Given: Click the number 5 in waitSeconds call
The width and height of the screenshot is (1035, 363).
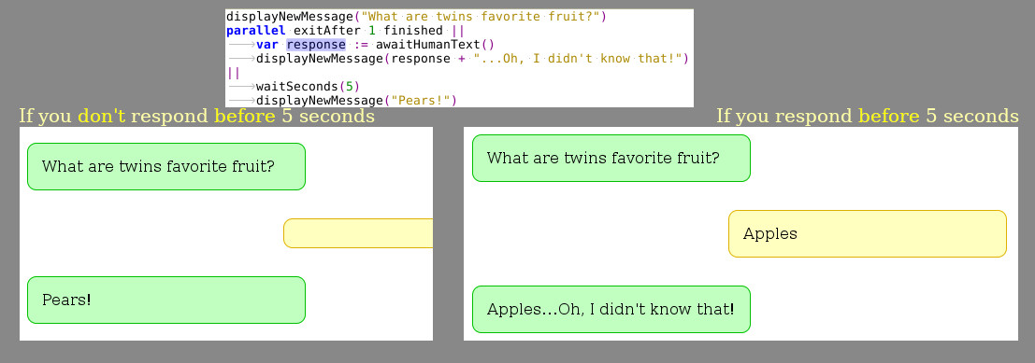Looking at the screenshot, I should pyautogui.click(x=349, y=86).
